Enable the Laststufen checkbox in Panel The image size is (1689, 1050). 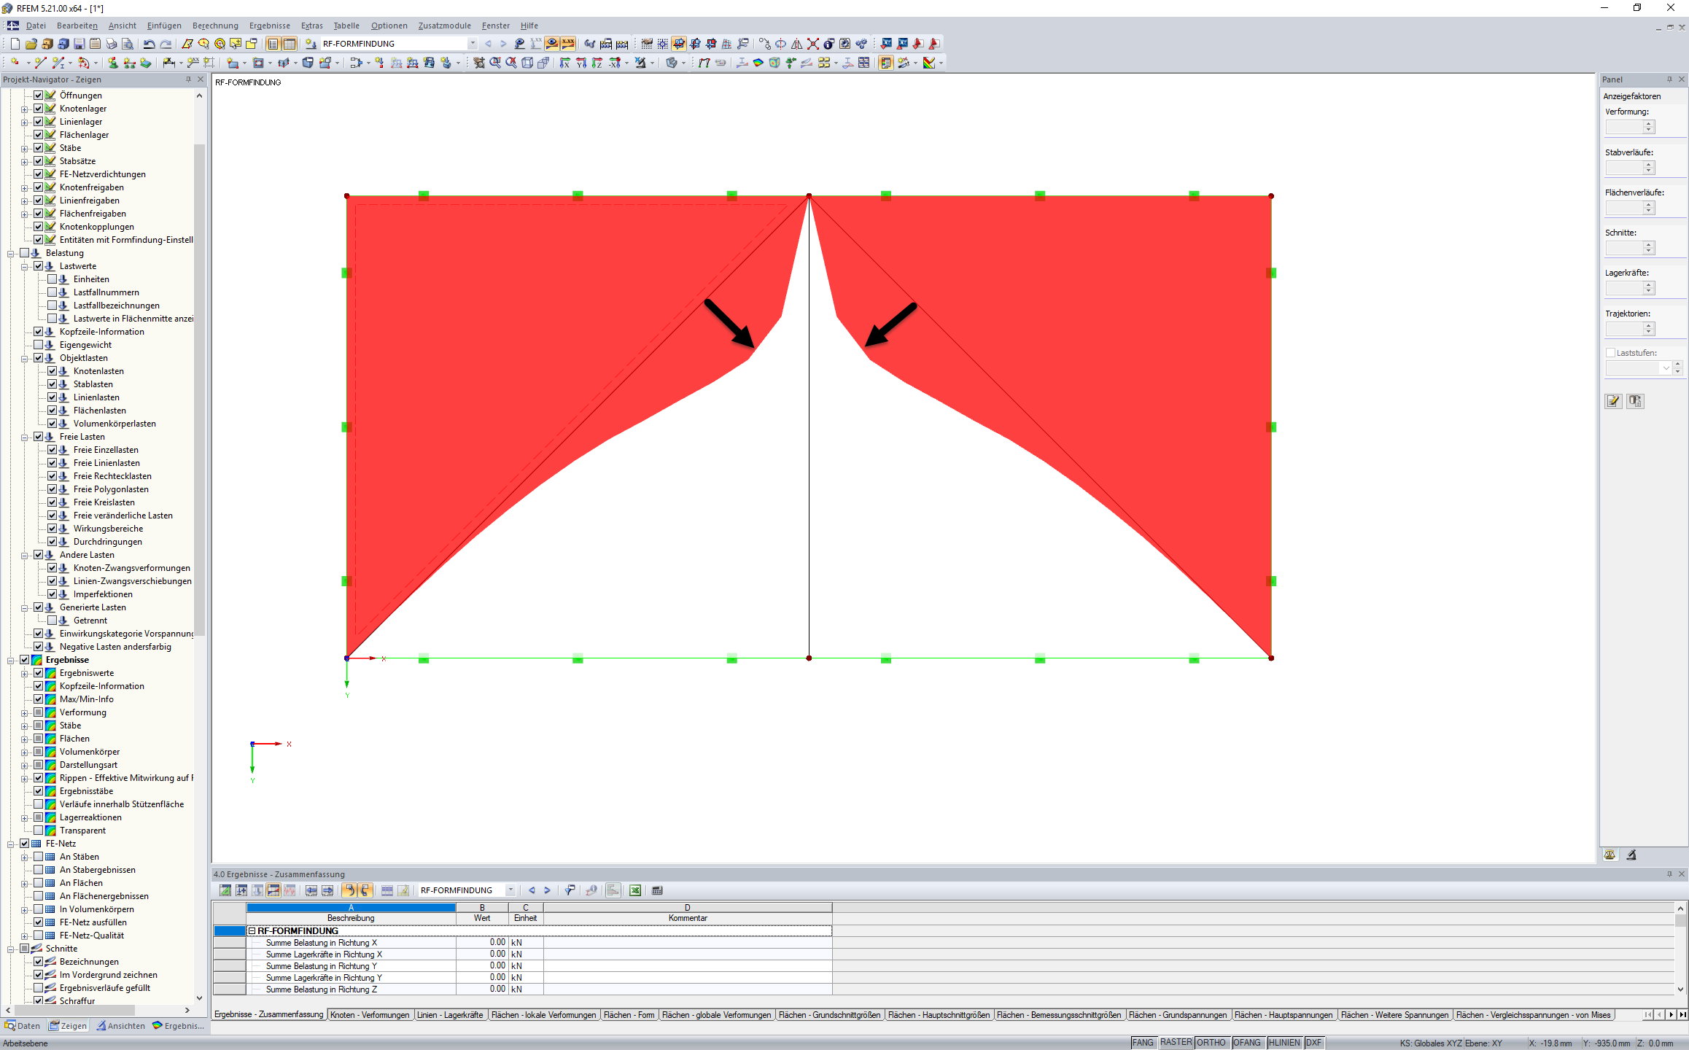[1610, 353]
